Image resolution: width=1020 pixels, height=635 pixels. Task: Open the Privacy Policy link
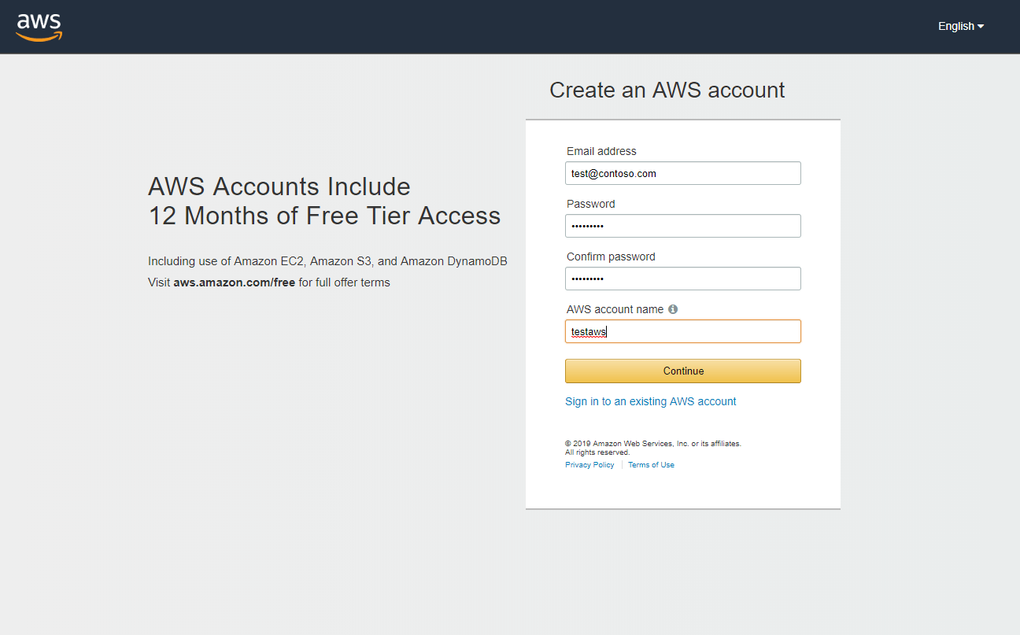click(589, 465)
